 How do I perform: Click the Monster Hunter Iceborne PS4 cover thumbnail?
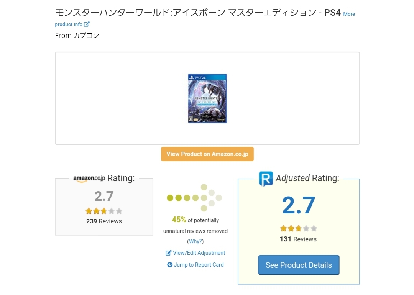pyautogui.click(x=207, y=98)
